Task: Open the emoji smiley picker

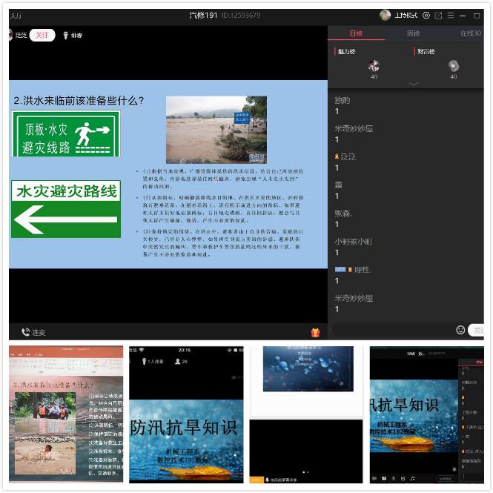Action: [x=460, y=330]
